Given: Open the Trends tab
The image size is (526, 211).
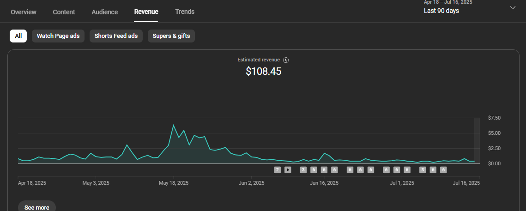Looking at the screenshot, I should pyautogui.click(x=185, y=12).
